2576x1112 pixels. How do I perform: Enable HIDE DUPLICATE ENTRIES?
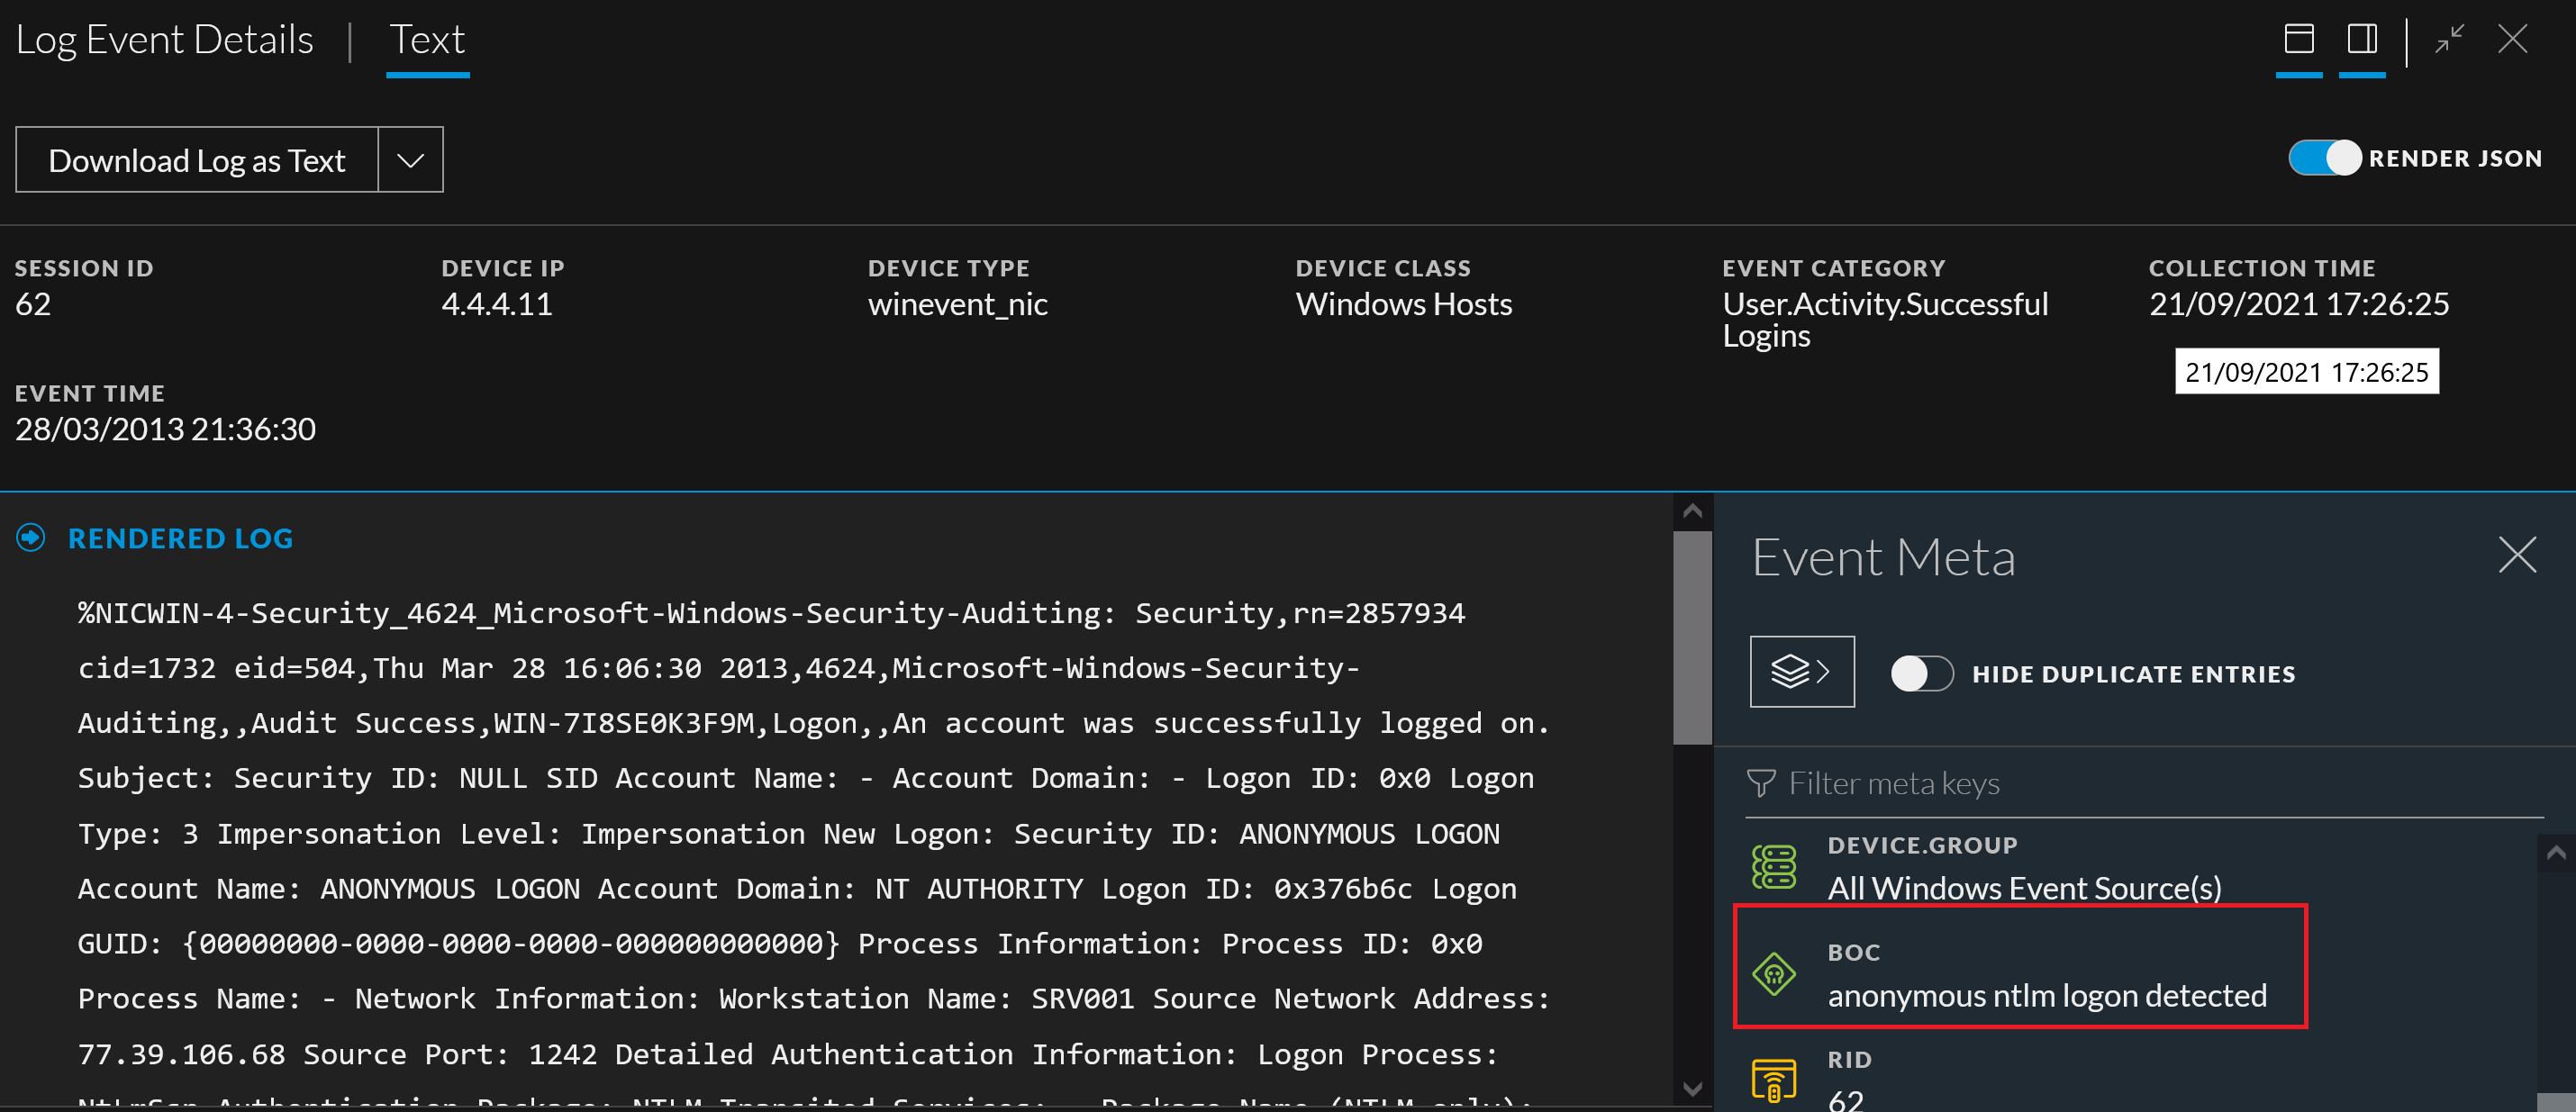click(x=1921, y=674)
